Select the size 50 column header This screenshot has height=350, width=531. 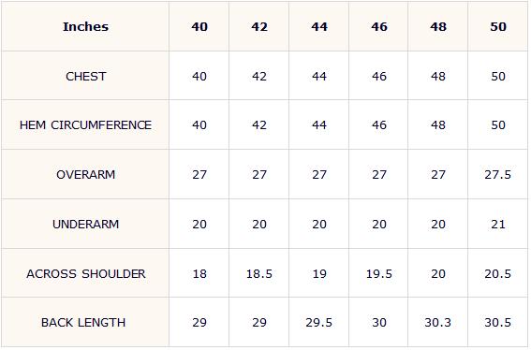coord(498,27)
